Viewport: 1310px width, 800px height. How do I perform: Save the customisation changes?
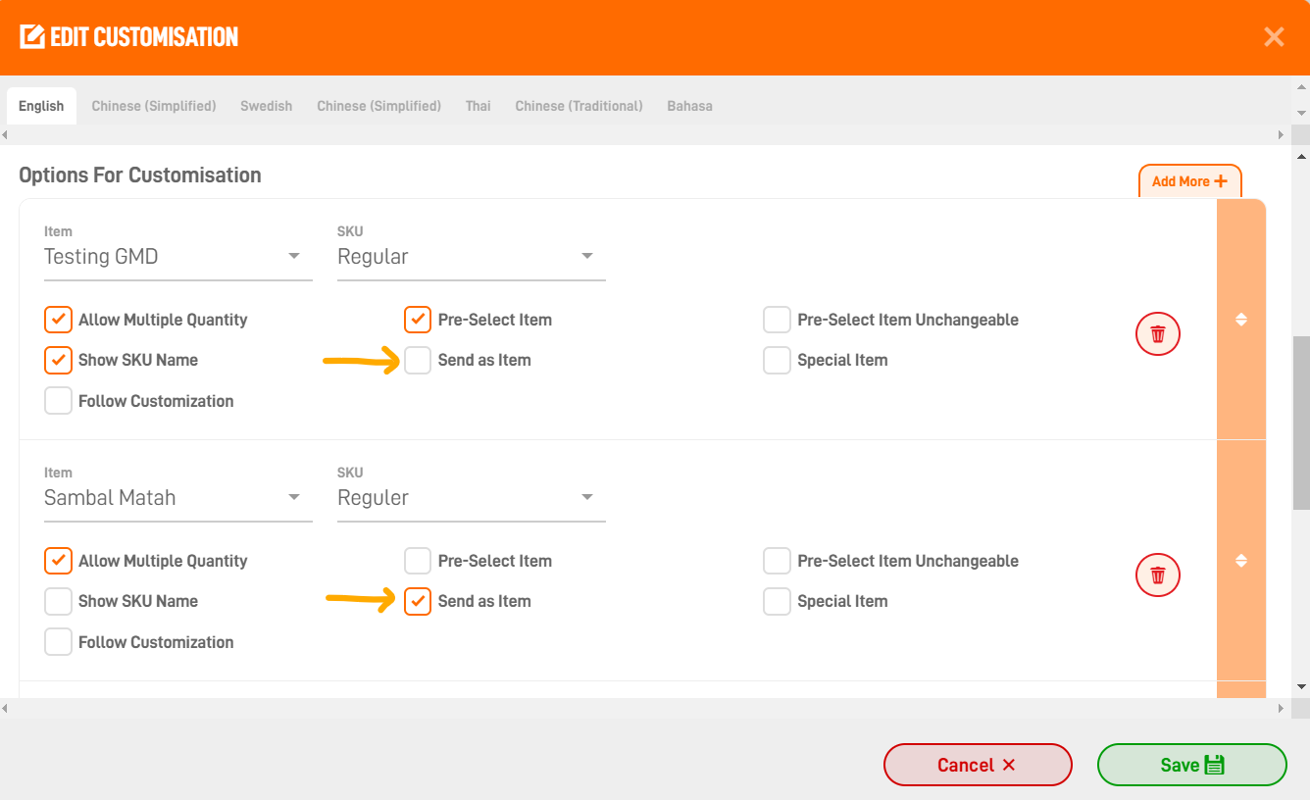pos(1191,765)
